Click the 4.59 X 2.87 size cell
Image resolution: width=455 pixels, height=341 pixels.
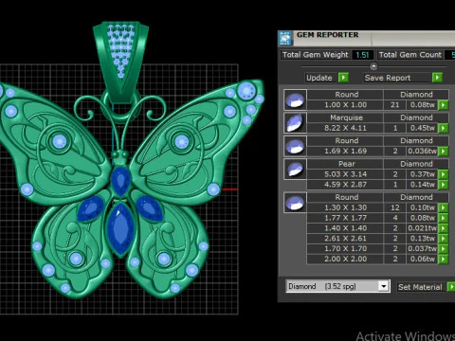[x=345, y=185]
